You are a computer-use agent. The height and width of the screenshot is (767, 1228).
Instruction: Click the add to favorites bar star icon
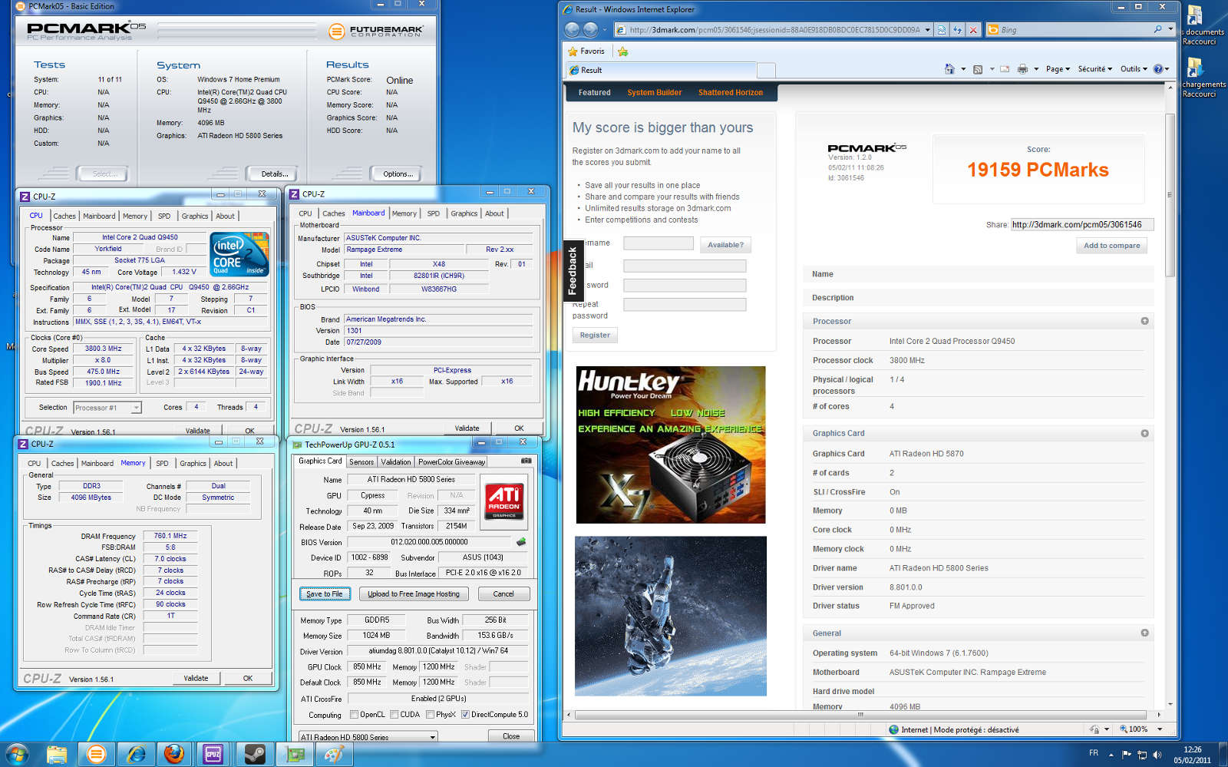click(622, 51)
